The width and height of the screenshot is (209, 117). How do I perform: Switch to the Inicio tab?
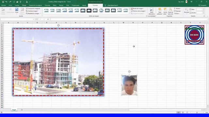click(x=10, y=5)
